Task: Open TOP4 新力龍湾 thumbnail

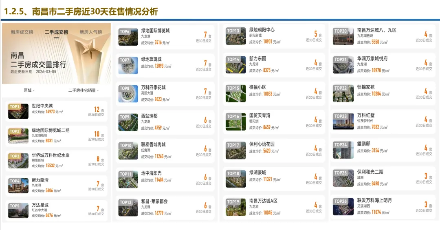Action: 18,186
